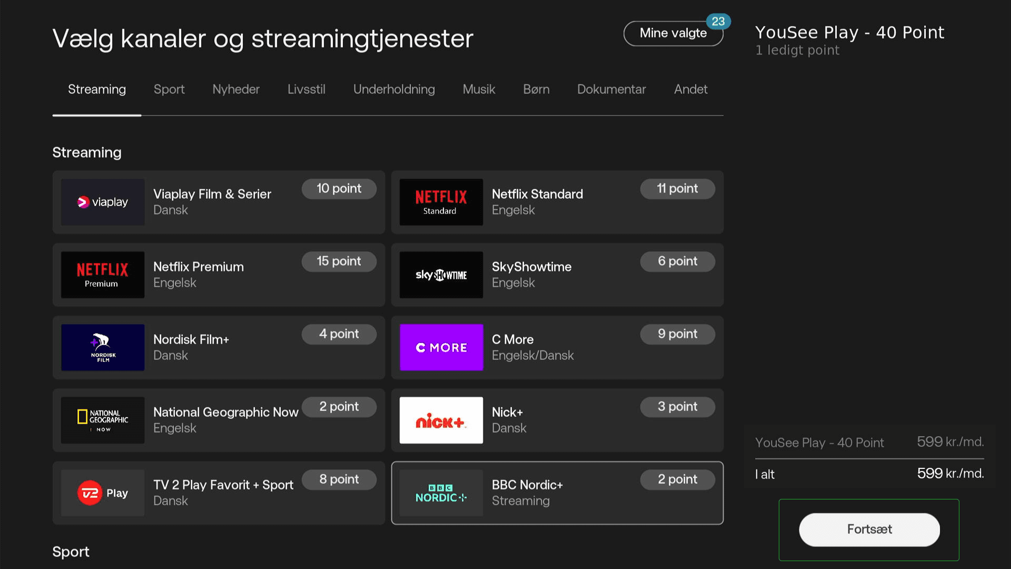This screenshot has width=1011, height=569.
Task: Click Engelsk/Dansk label under C More
Action: click(532, 356)
